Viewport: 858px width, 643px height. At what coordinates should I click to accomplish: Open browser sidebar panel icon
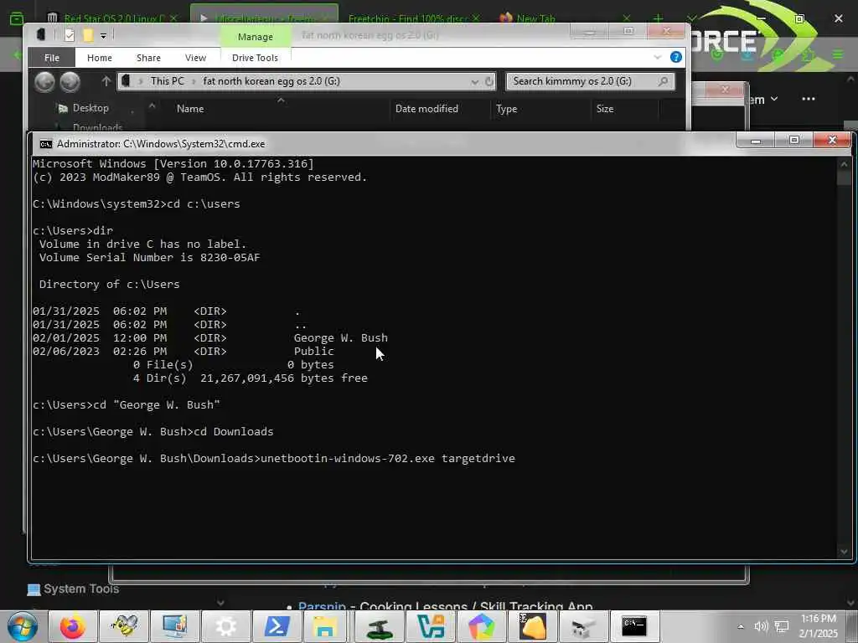[17, 18]
